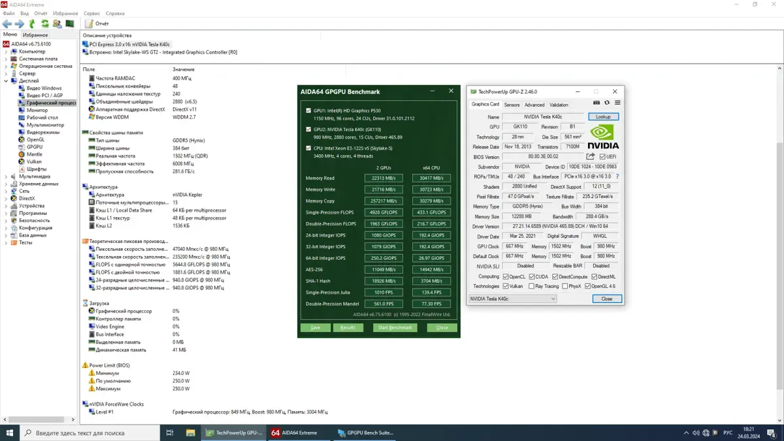784x441 pixels.
Task: Click the green Up arrow toolbar icon
Action: (x=32, y=24)
